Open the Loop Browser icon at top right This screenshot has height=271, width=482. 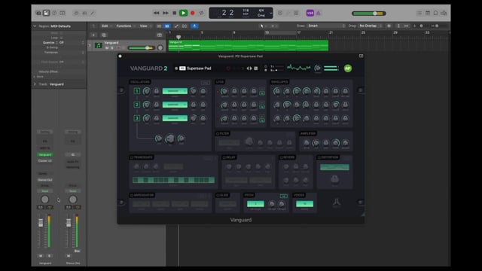[435, 13]
